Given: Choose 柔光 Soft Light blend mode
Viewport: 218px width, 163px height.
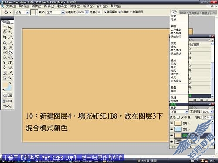Looking at the screenshot, I should (173, 63).
